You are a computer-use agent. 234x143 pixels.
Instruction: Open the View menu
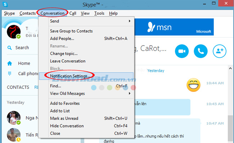click(x=85, y=13)
